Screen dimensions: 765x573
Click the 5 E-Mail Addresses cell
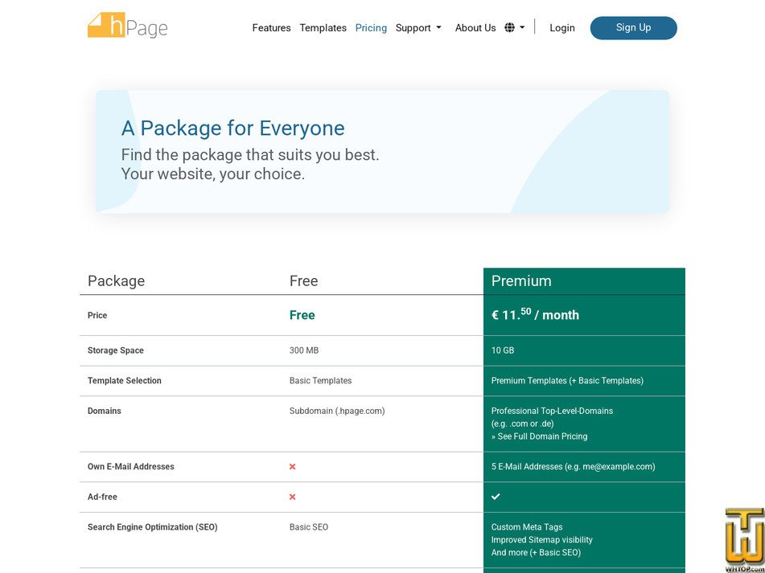coord(573,467)
